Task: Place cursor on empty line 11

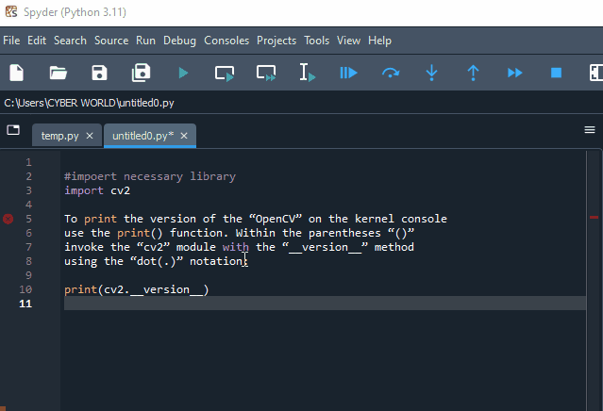Action: point(325,304)
